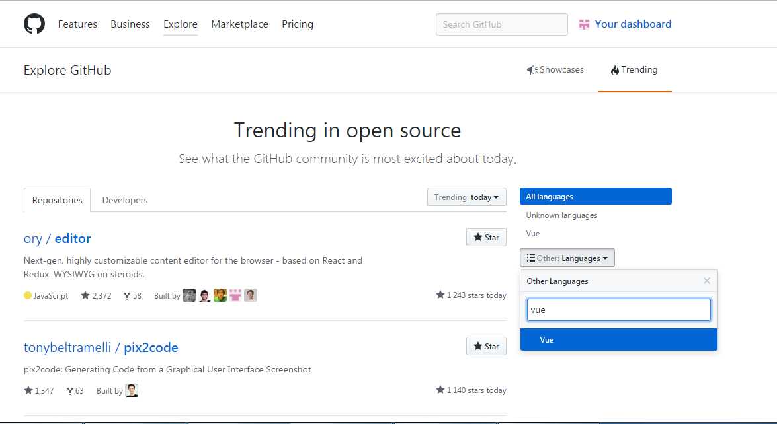The image size is (777, 424).
Task: Click the stargazers star icon for ory/editor
Action: coord(85,295)
